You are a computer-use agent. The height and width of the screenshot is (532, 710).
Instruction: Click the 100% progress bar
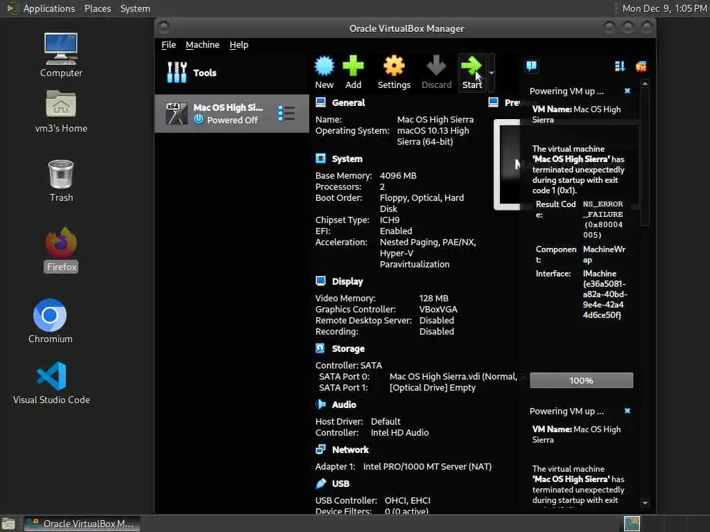click(582, 380)
